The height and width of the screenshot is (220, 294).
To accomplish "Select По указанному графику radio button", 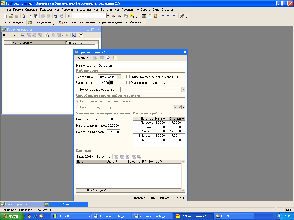I will click(x=78, y=107).
